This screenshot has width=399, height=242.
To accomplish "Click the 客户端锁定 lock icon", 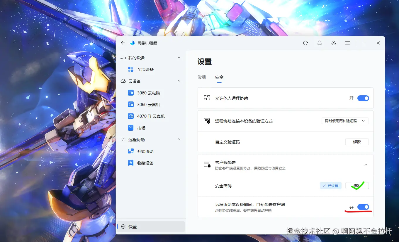I will pyautogui.click(x=207, y=165).
